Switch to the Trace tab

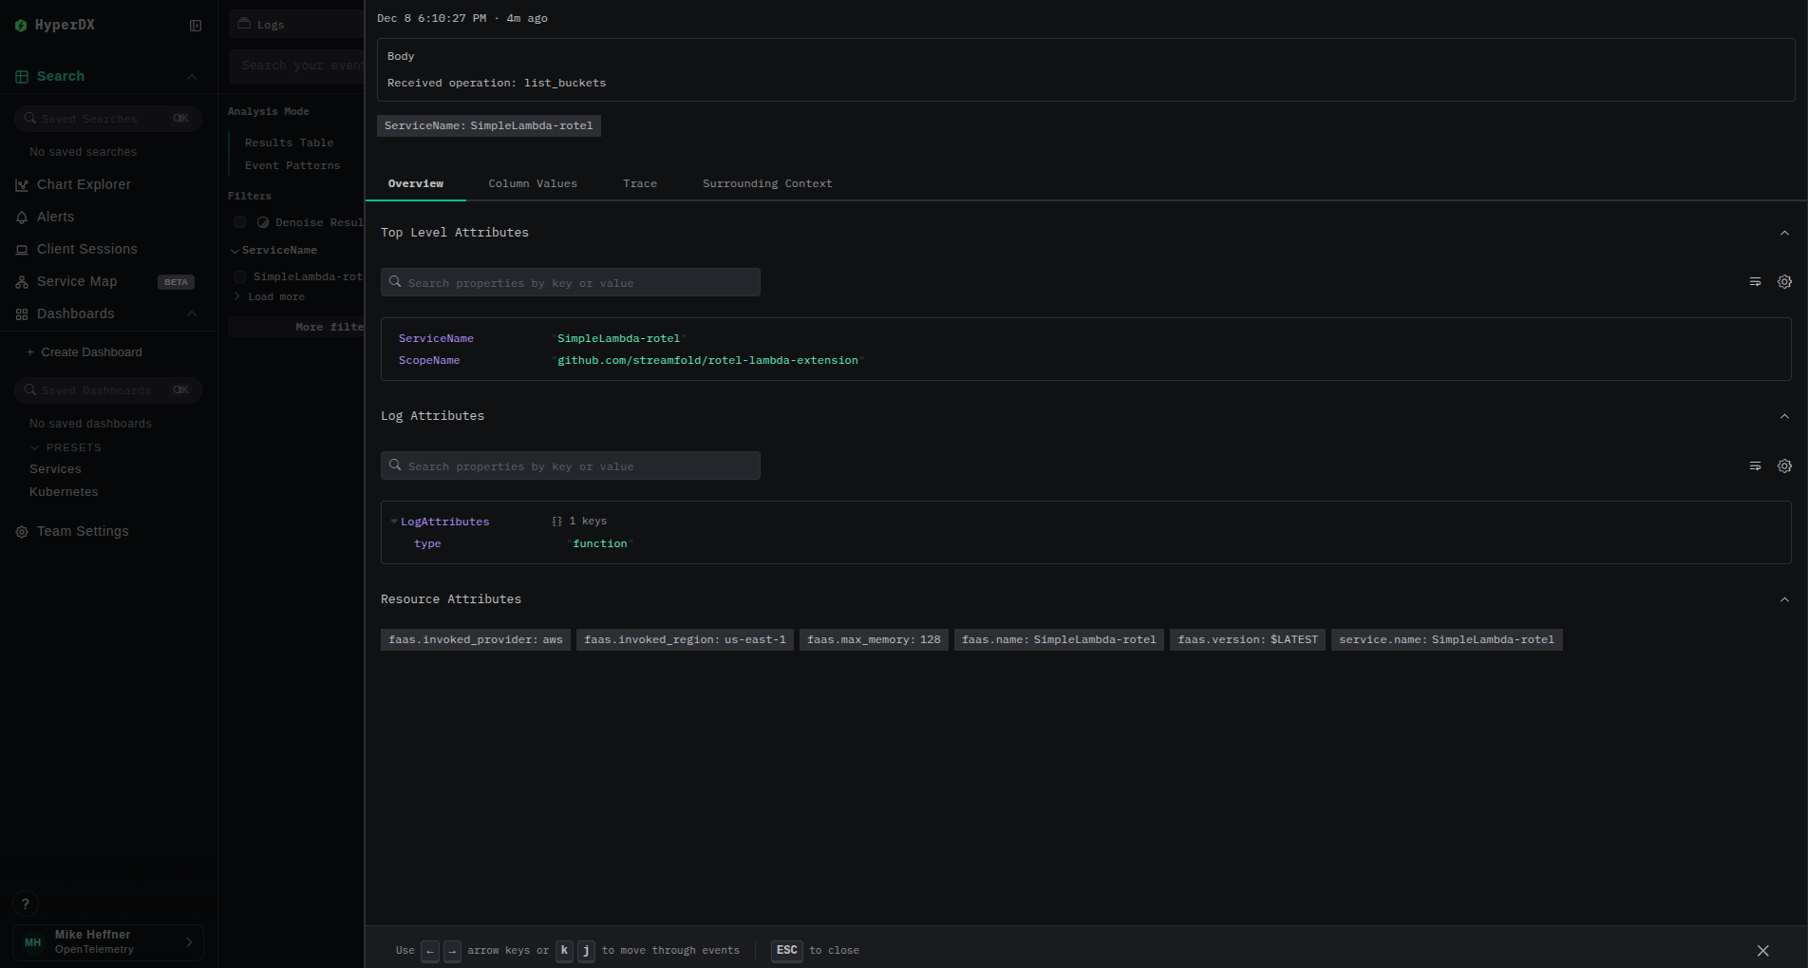640,183
